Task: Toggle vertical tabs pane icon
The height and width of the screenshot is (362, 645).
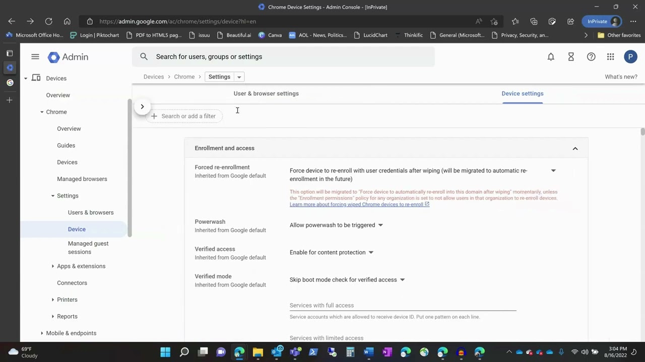Action: [x=10, y=53]
